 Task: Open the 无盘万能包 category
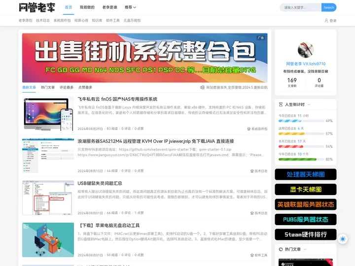(x=132, y=20)
